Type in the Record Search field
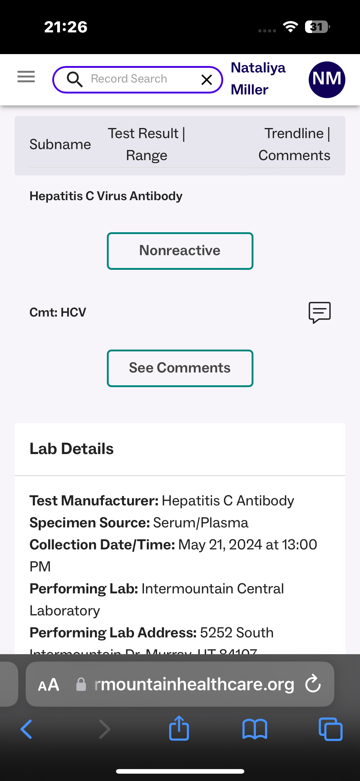The width and height of the screenshot is (360, 781). pos(137,79)
